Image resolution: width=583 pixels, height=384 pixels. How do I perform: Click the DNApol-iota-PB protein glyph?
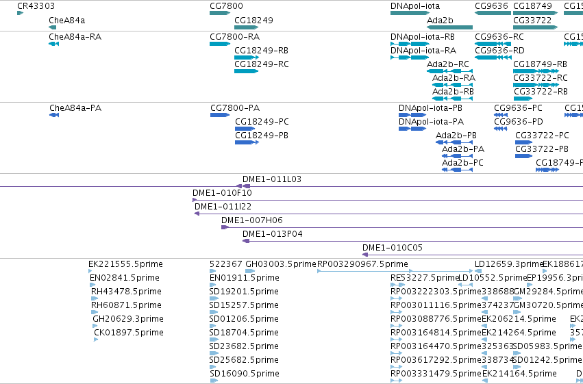(412, 115)
